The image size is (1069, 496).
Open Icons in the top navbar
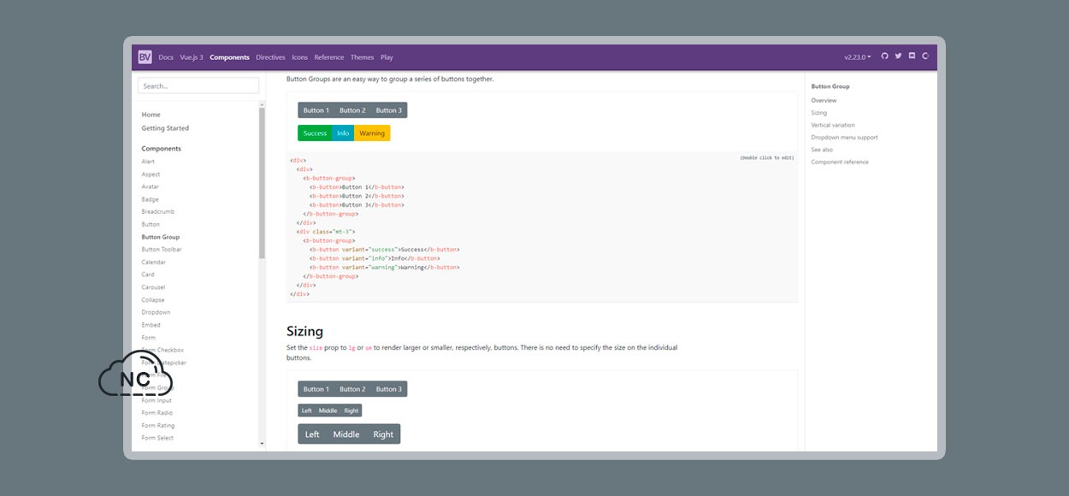tap(299, 57)
